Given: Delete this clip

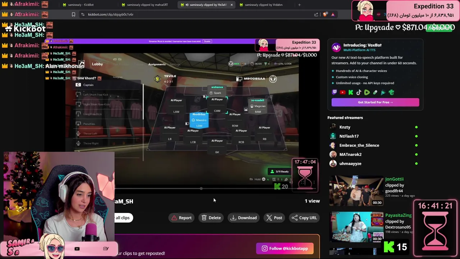Looking at the screenshot, I should 211,218.
